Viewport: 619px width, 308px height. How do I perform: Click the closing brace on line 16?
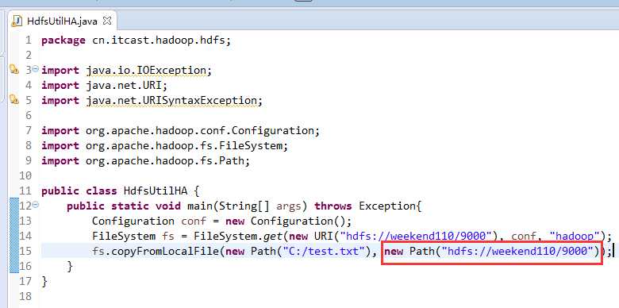70,267
